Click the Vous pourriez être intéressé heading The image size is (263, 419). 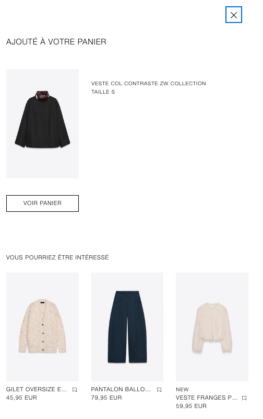57,257
